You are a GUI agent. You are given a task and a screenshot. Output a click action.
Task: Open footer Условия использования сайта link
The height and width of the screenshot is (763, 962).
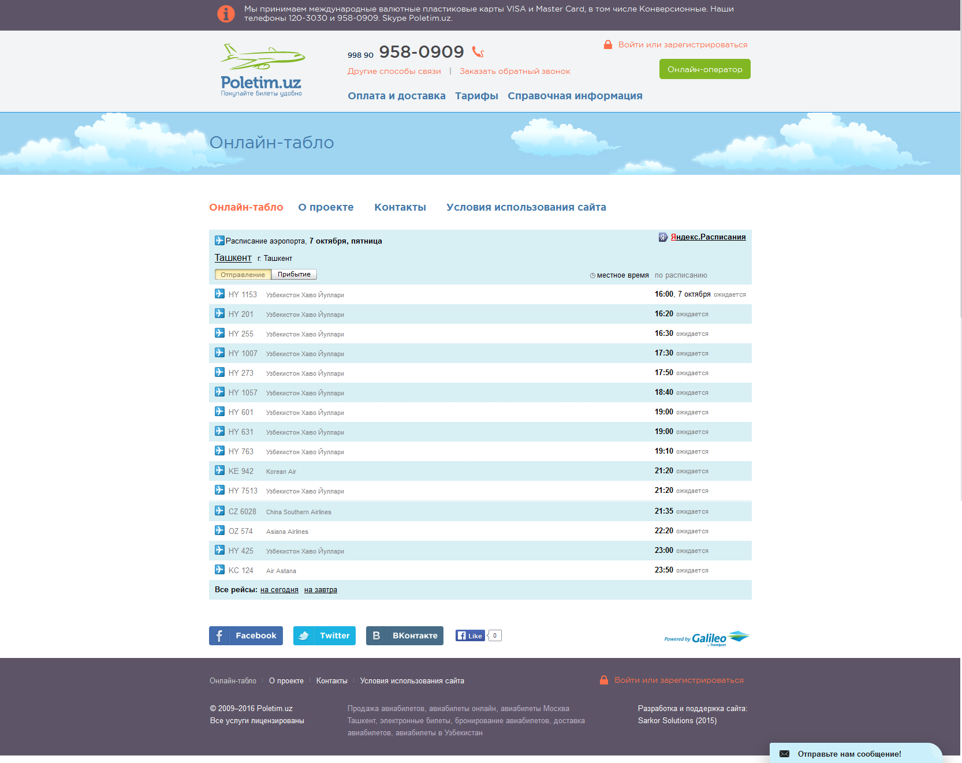412,681
